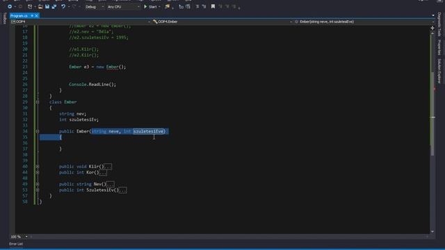
Task: Click the previous bookmark icon
Action: 220,6
